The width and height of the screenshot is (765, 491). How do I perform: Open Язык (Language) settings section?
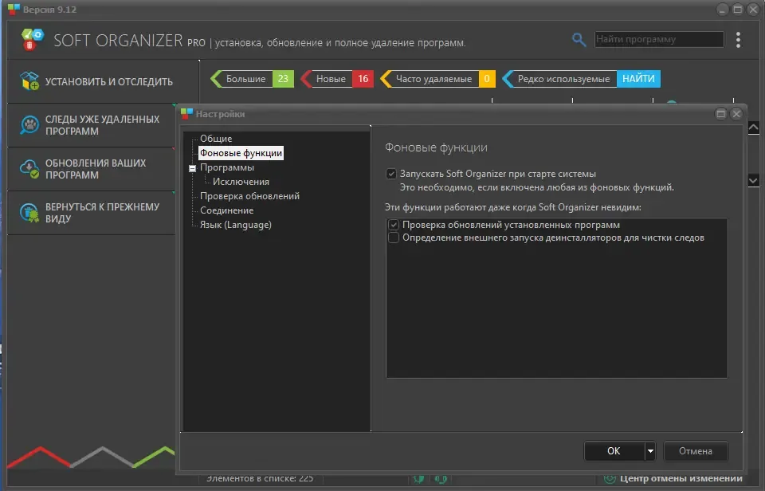(236, 225)
